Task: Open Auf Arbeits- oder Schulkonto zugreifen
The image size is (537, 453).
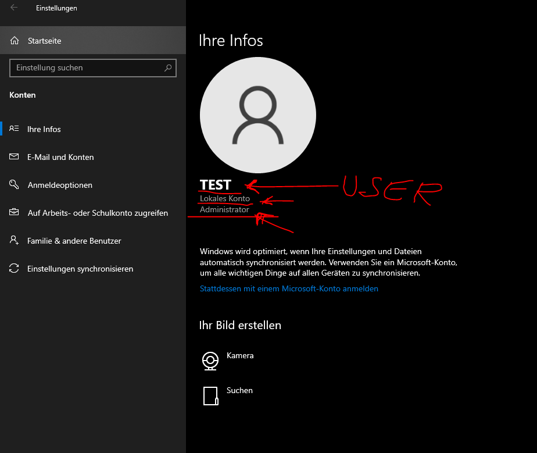Action: 93,213
